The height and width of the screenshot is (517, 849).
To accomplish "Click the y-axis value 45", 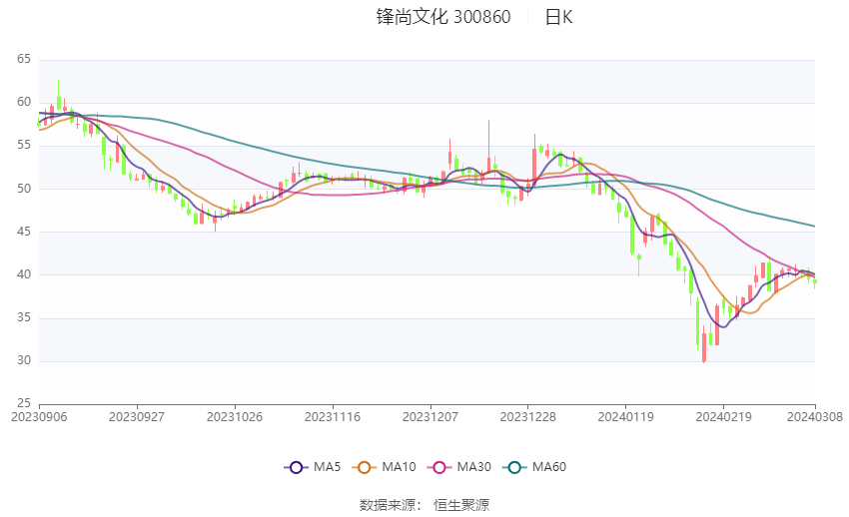I will coord(24,232).
